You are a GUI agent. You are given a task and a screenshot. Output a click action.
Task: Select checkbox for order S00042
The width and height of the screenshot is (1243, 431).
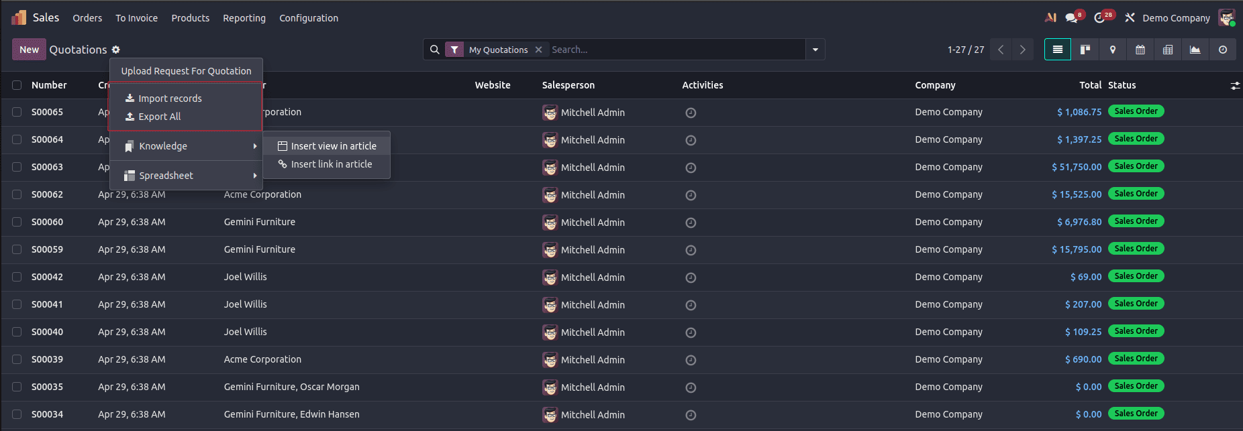[x=17, y=277]
